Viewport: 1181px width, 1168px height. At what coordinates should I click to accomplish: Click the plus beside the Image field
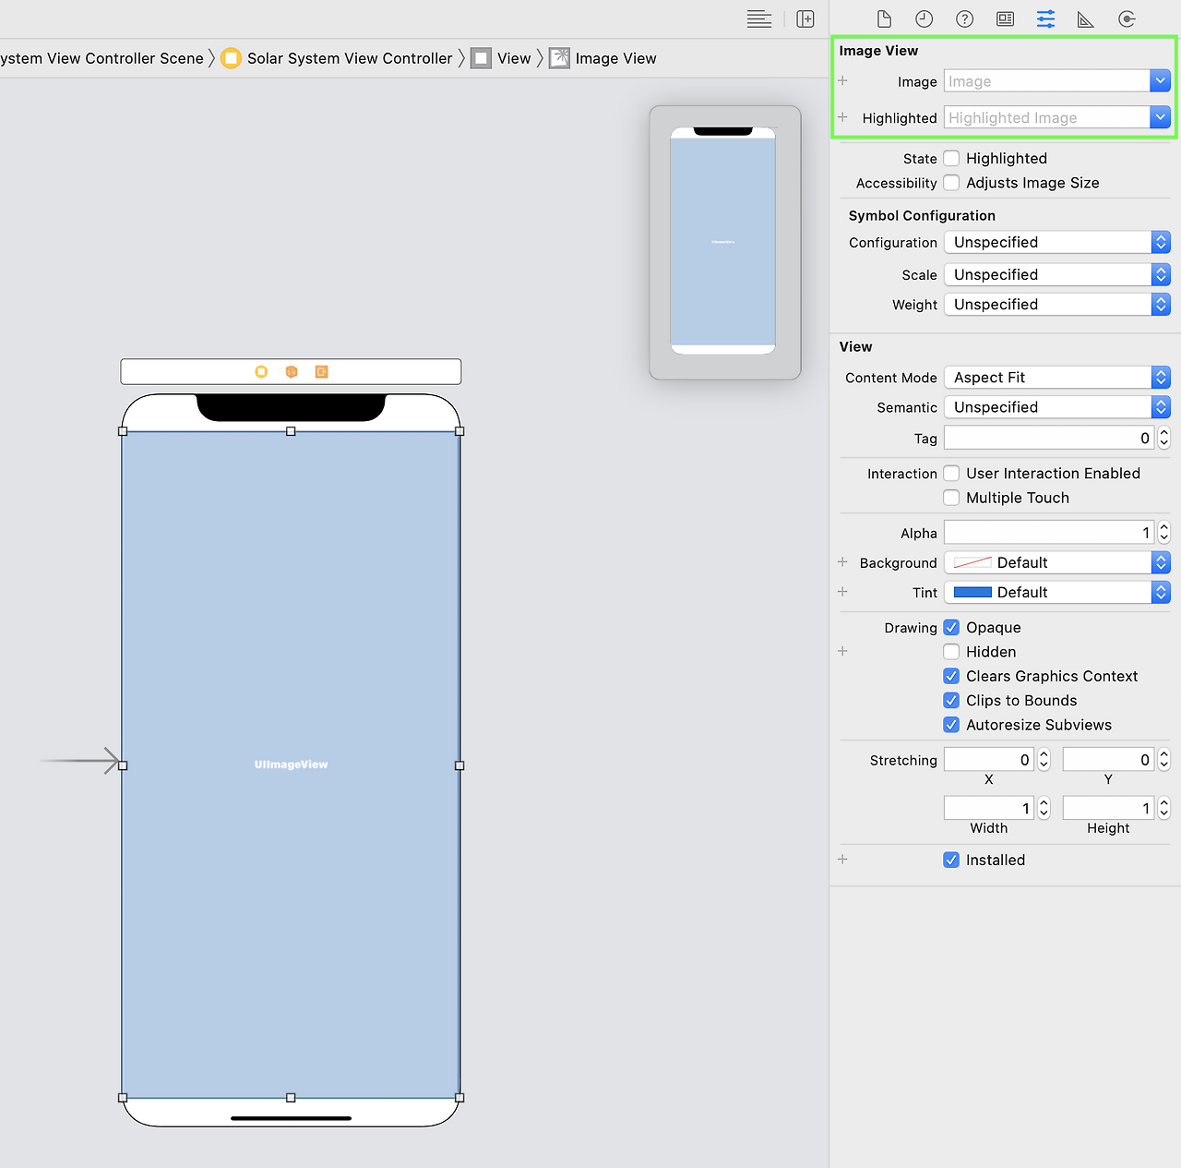(x=842, y=81)
